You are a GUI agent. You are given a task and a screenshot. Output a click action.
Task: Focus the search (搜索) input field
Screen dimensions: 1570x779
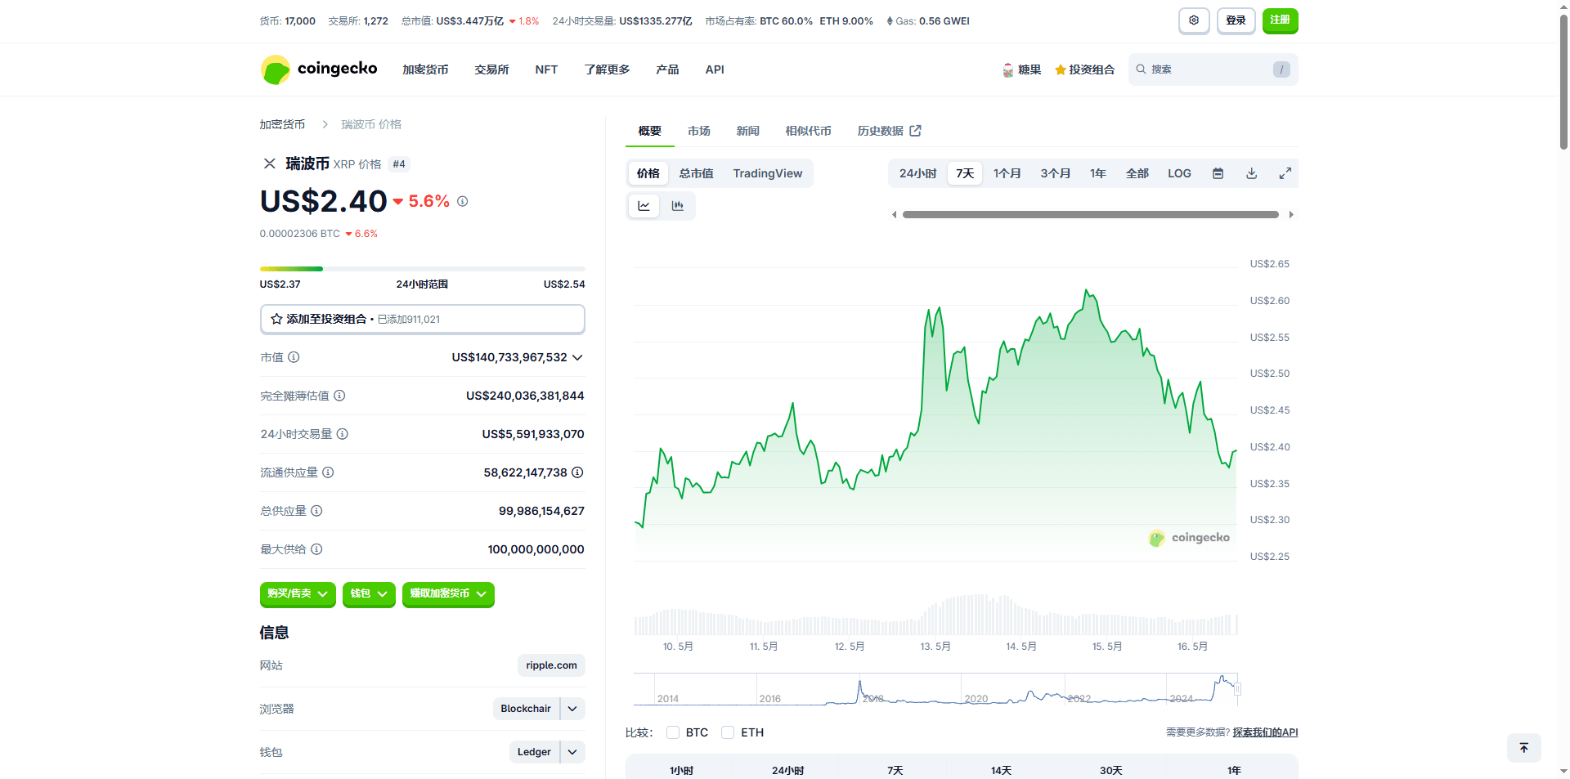1213,69
